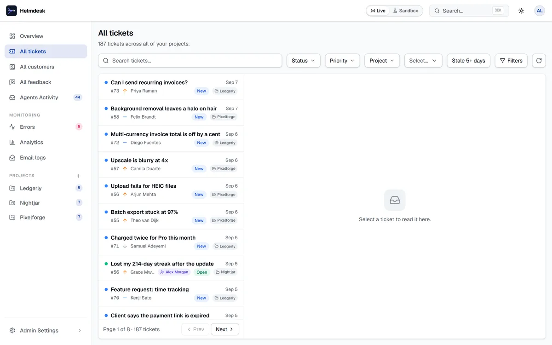Open Ledgerly project link
This screenshot has height=345, width=552.
coord(46,188)
